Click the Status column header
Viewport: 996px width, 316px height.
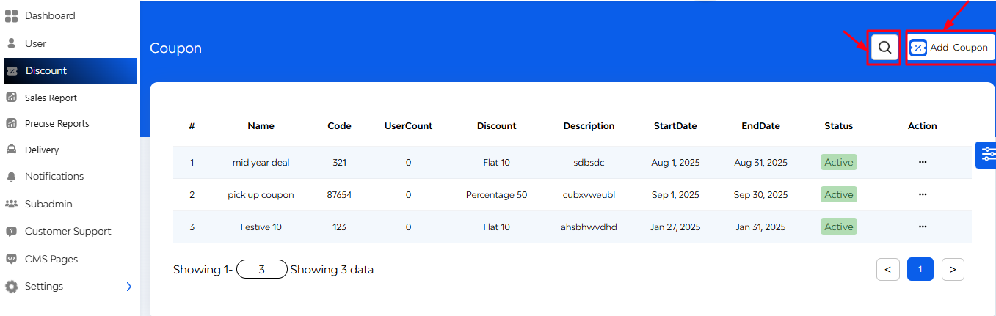pyautogui.click(x=839, y=126)
